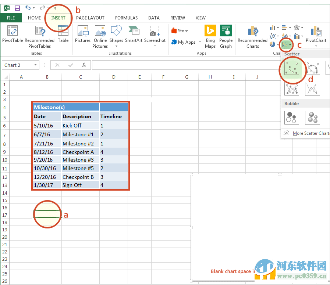Insert Pictures from file
The height and width of the screenshot is (285, 330).
point(82,36)
